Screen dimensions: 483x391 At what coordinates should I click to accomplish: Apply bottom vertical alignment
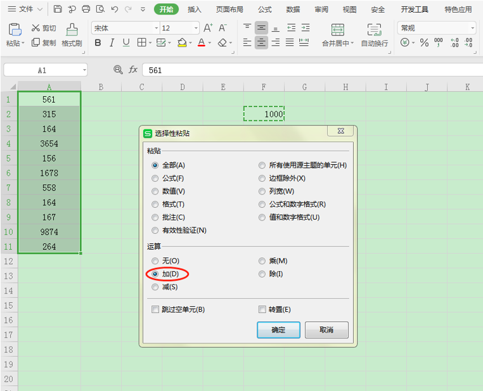tap(276, 29)
